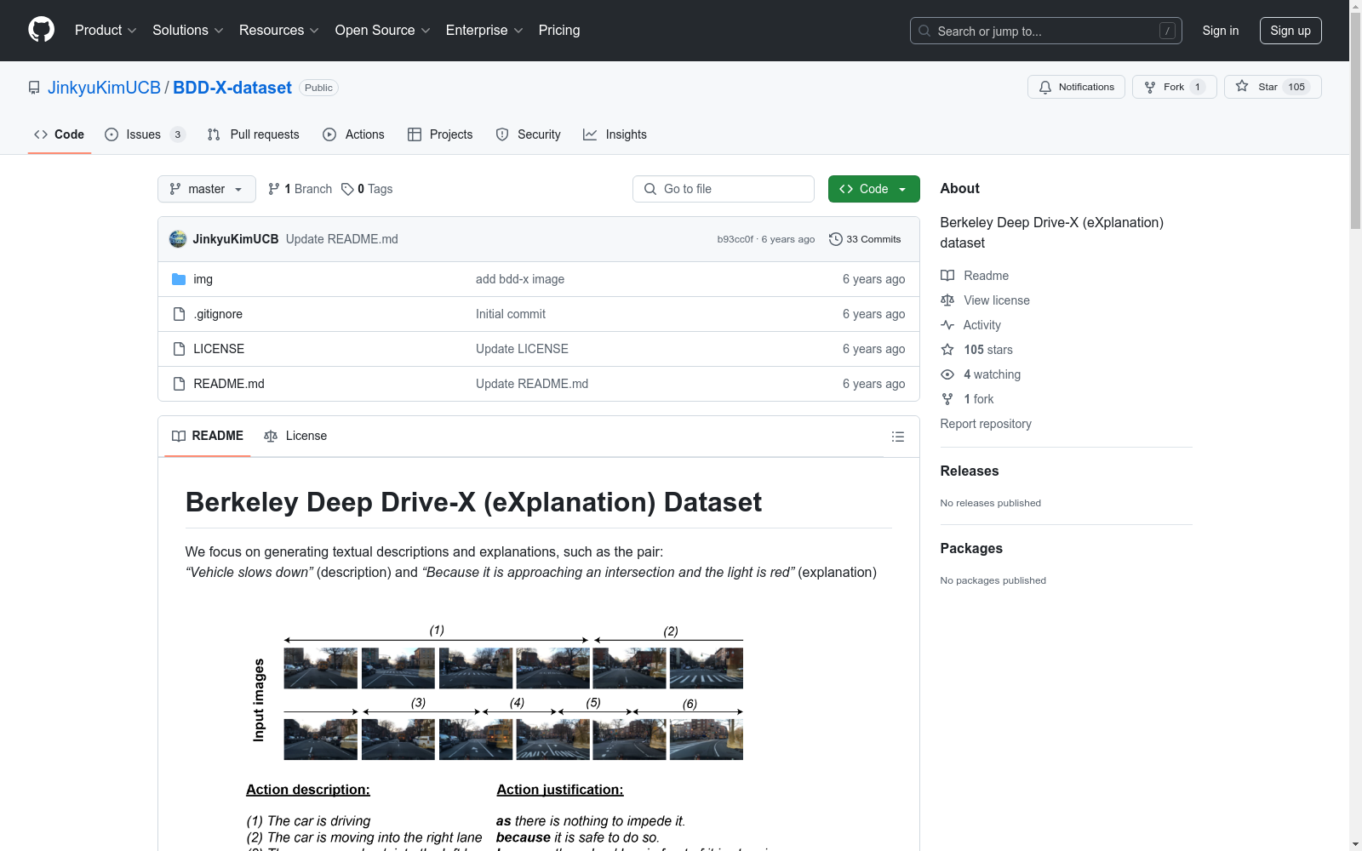Switch to the Actions tab

(x=353, y=134)
